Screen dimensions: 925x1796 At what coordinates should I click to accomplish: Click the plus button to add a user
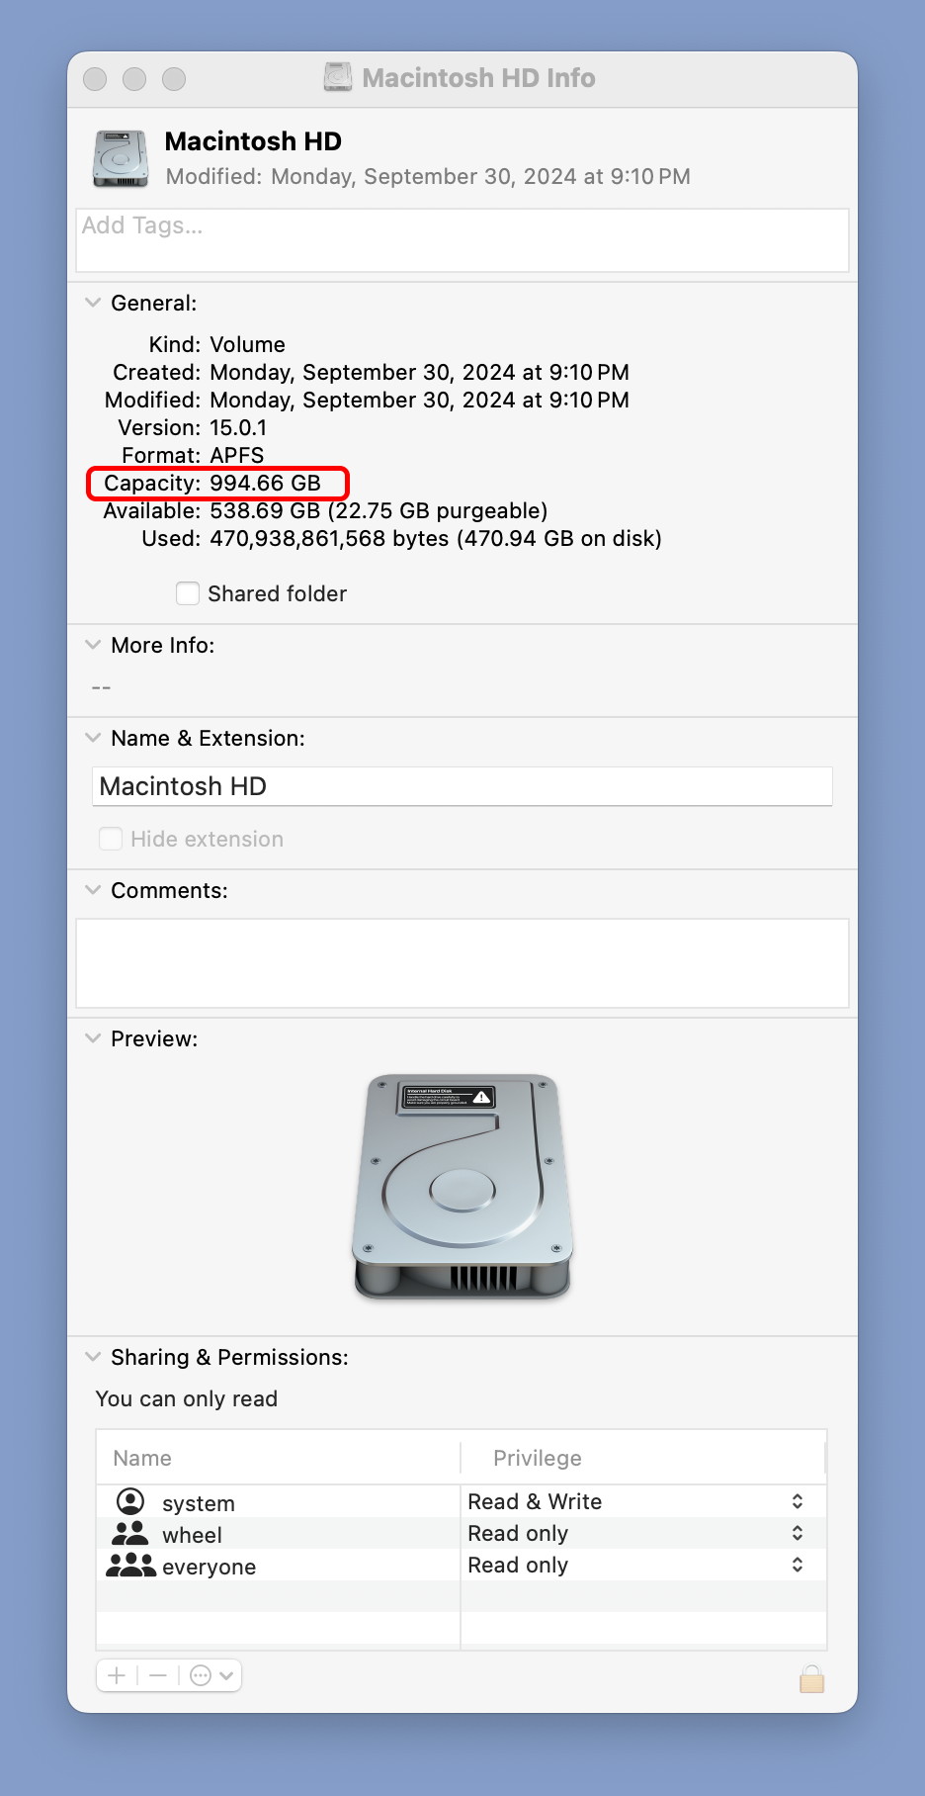(117, 1675)
